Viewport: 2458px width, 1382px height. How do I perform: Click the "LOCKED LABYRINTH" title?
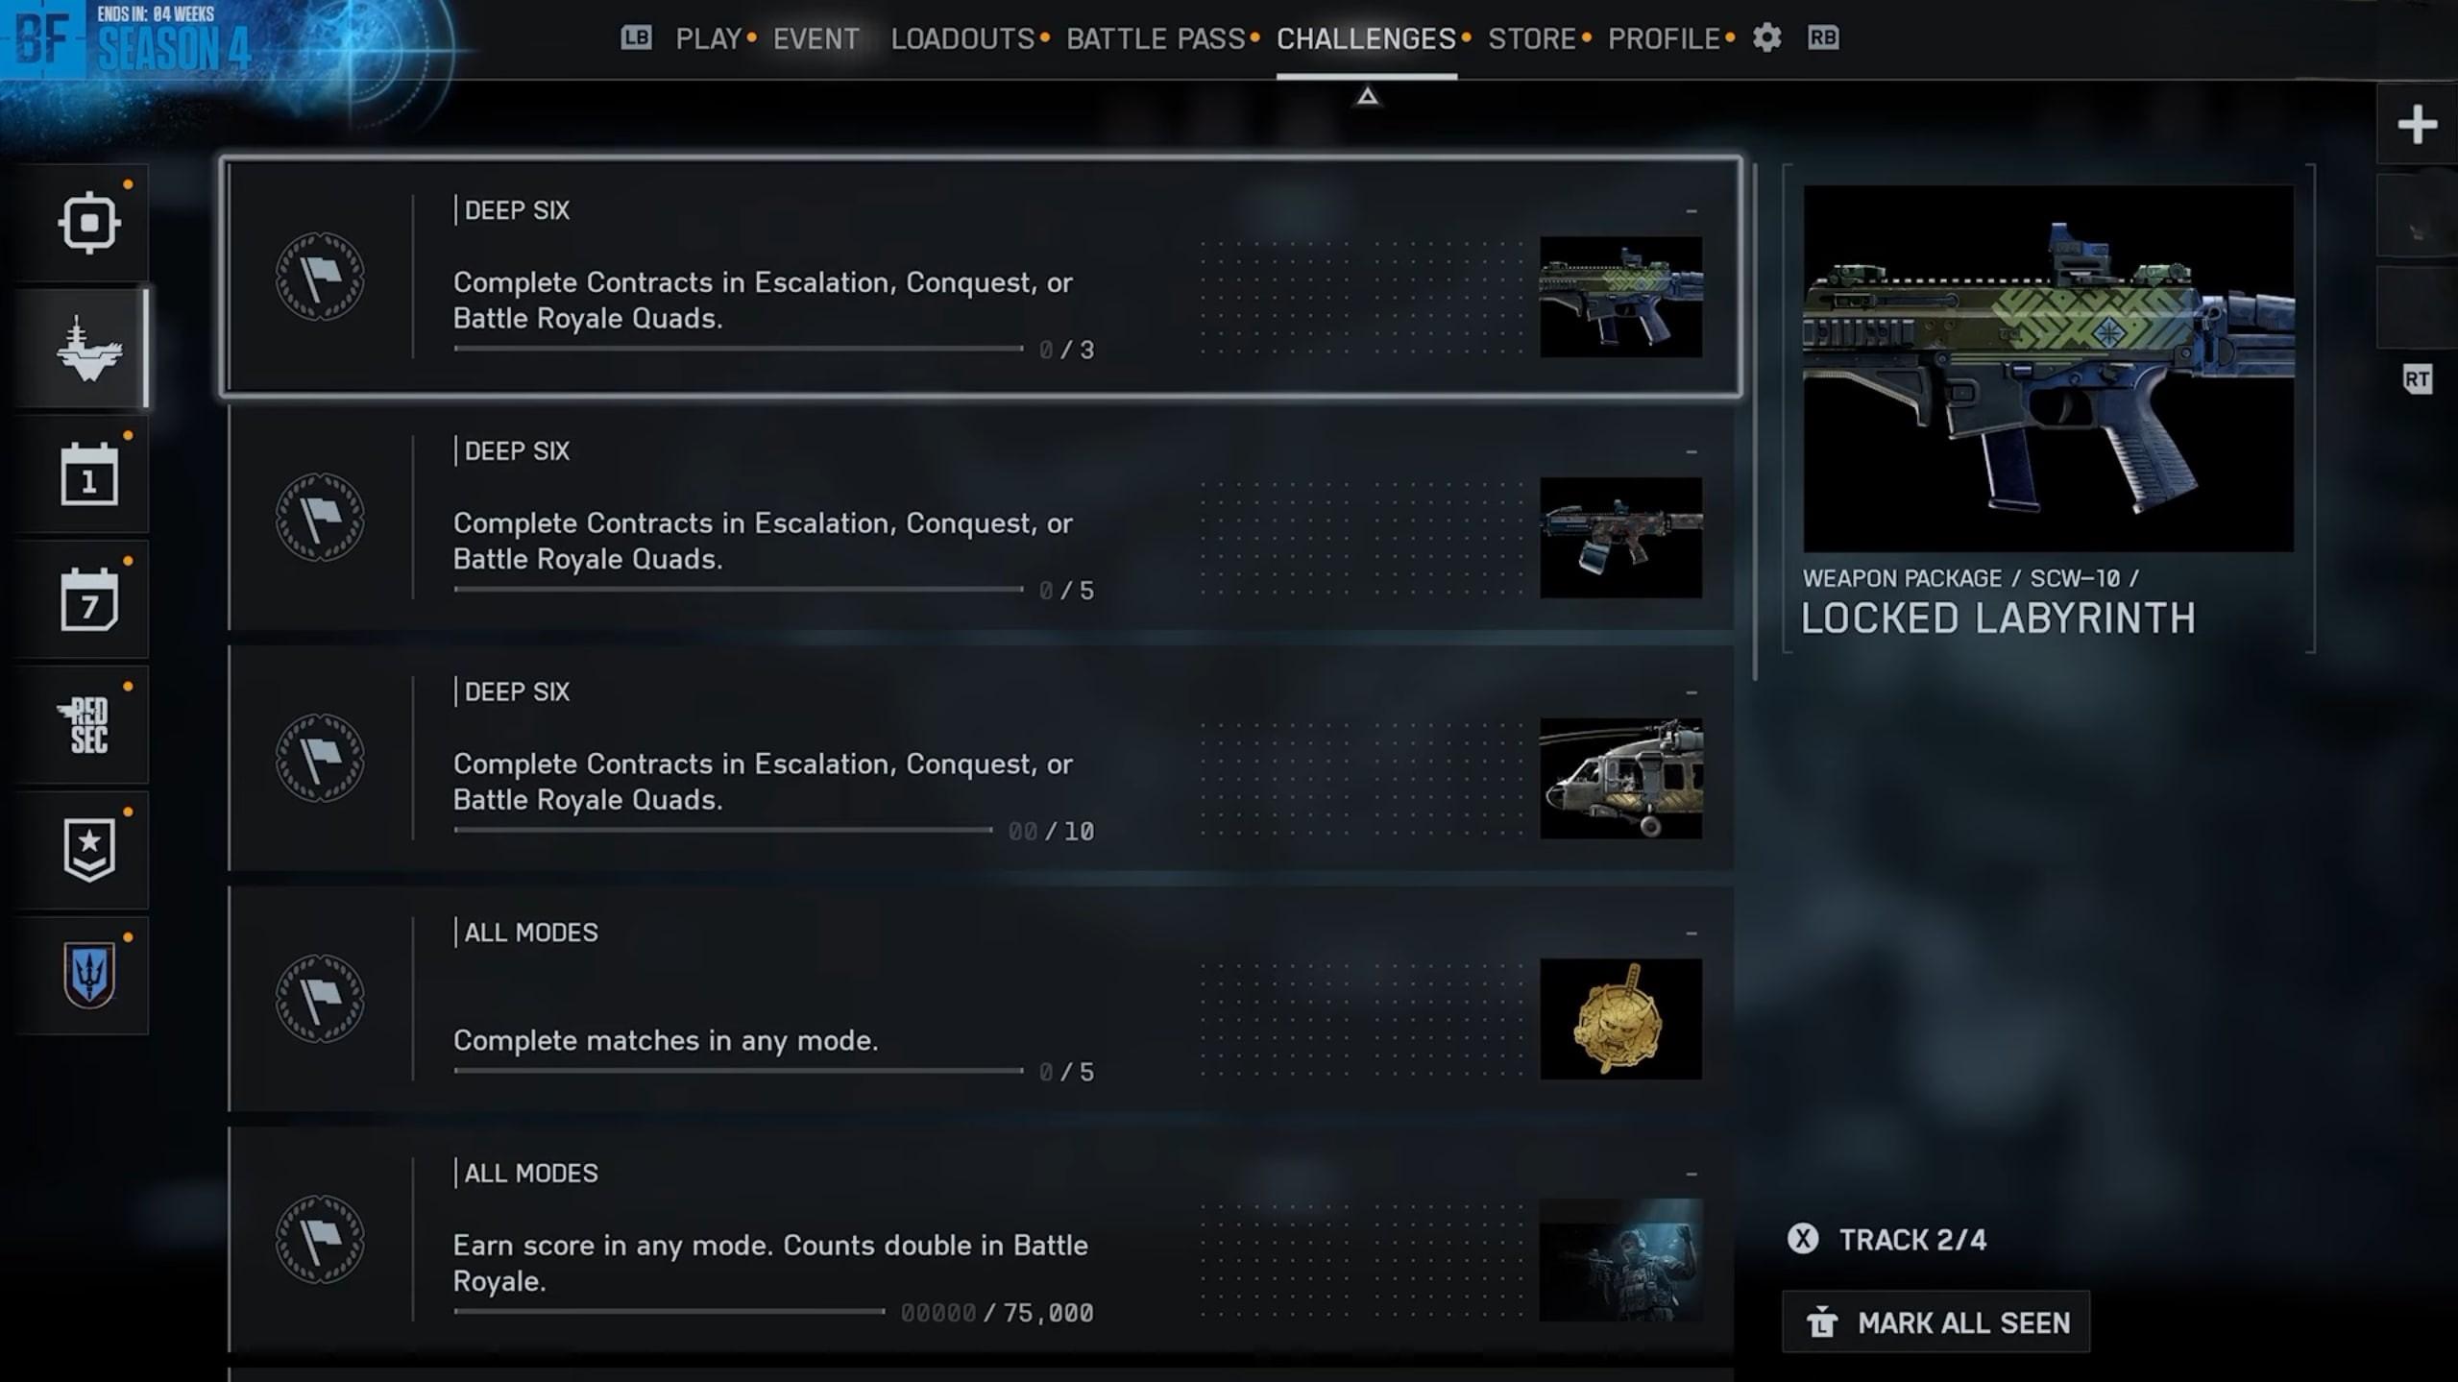click(x=1998, y=618)
